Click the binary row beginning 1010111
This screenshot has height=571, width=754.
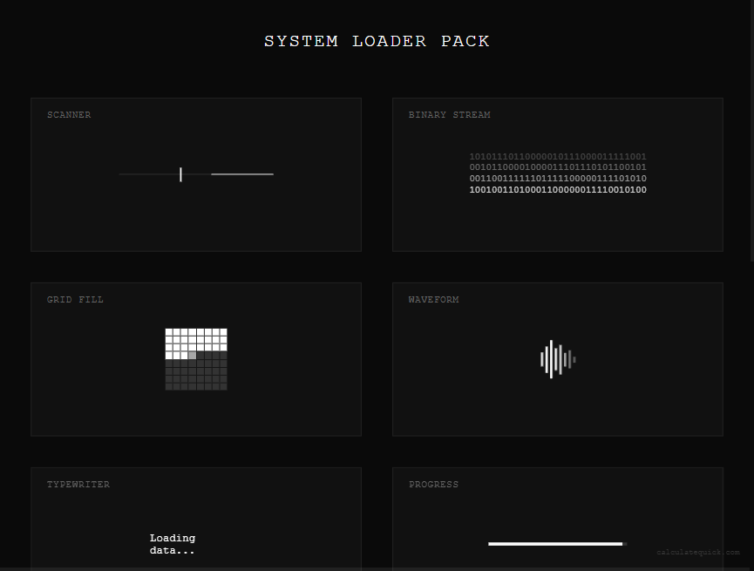[x=558, y=156]
